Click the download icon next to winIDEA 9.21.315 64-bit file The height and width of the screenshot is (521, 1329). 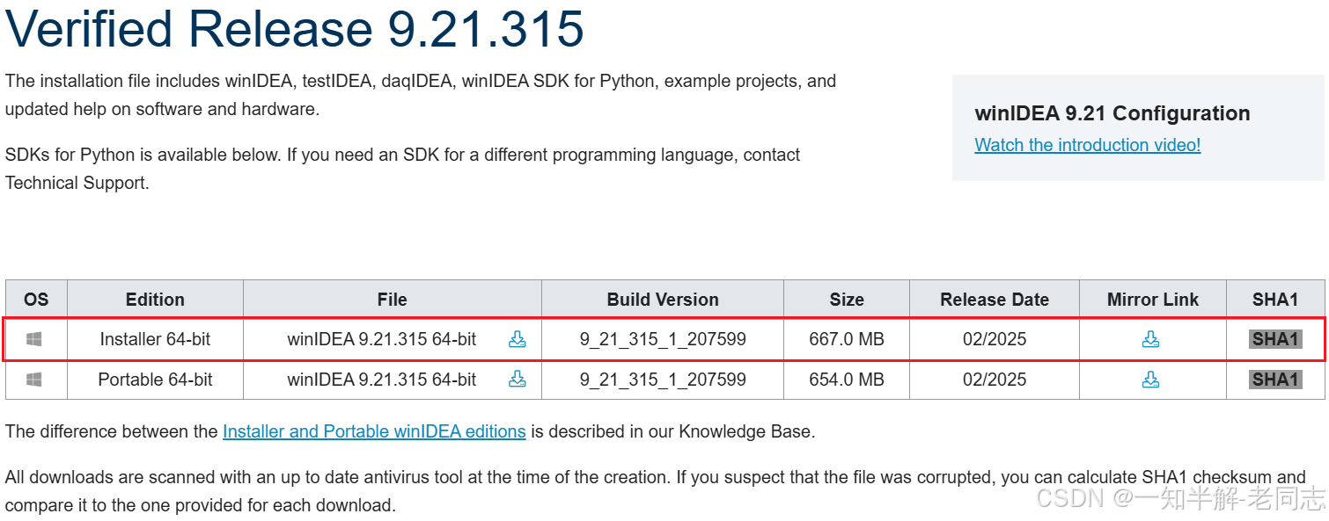(518, 339)
